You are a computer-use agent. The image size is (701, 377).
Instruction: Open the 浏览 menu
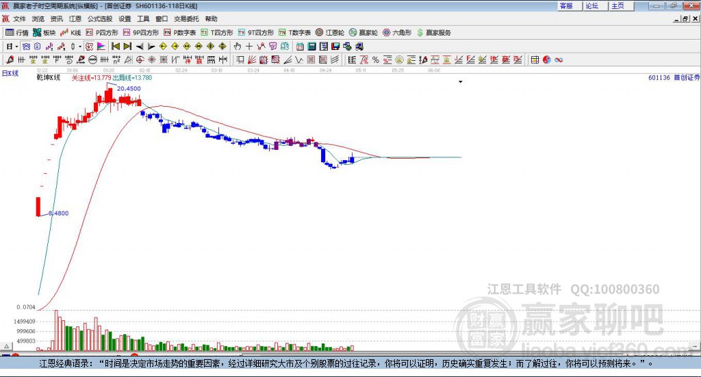coord(38,18)
